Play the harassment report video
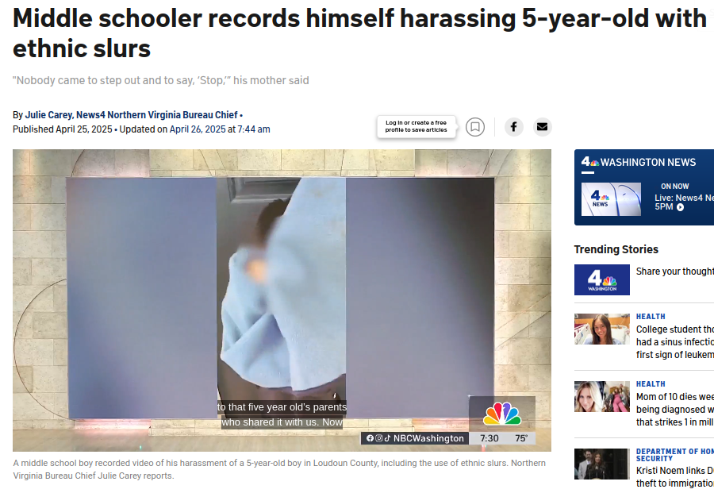Image resolution: width=714 pixels, height=493 pixels. pos(282,300)
